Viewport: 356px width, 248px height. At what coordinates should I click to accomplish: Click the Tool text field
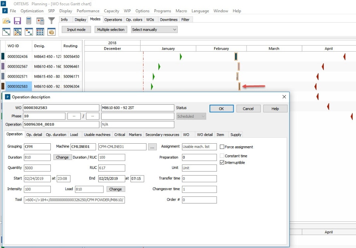pos(74,200)
